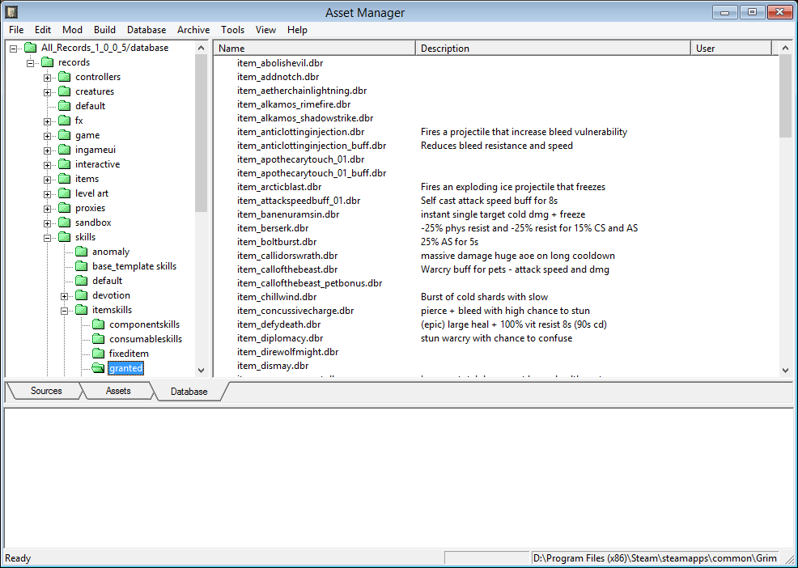Select the granted open folder icon
This screenshot has height=568, width=798.
click(x=98, y=368)
